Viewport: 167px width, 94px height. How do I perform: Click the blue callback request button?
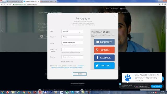157,86
